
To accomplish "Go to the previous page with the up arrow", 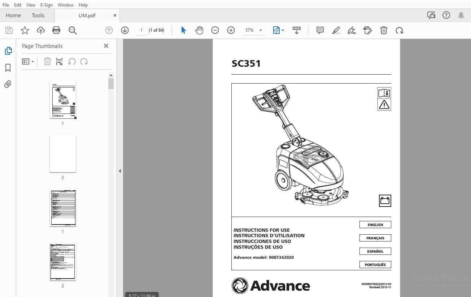I will click(109, 30).
